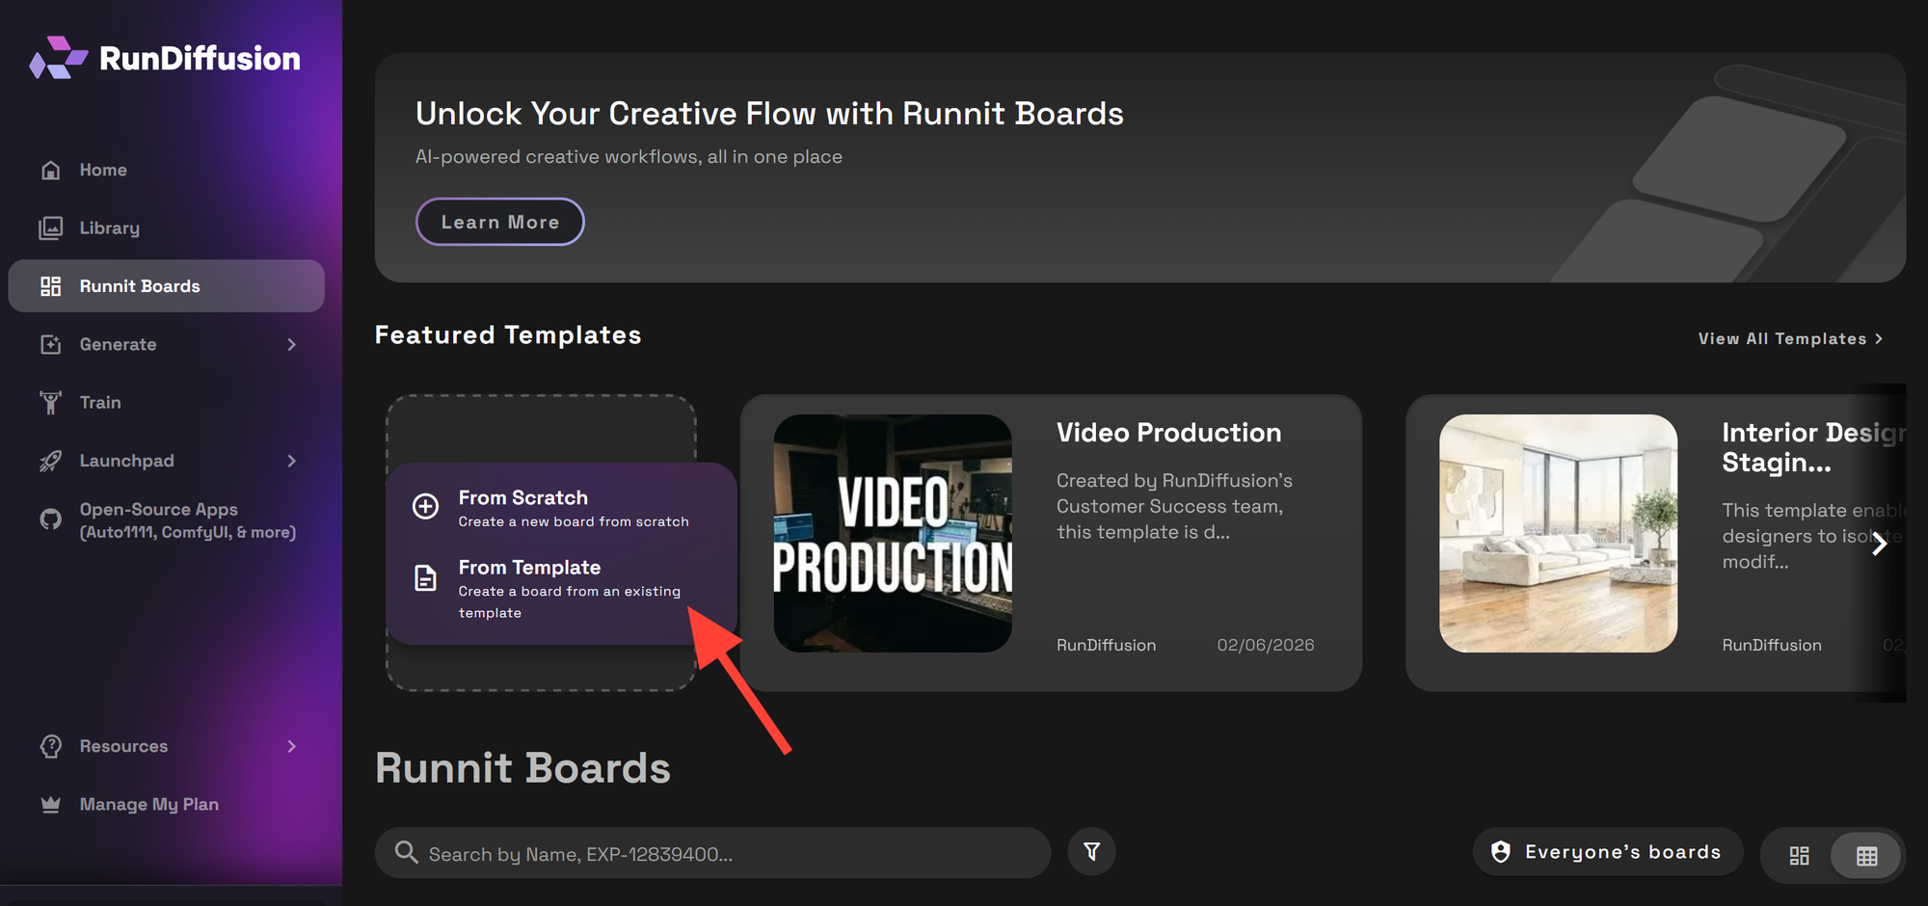The height and width of the screenshot is (906, 1928).
Task: Click the Library image icon
Action: pos(50,228)
